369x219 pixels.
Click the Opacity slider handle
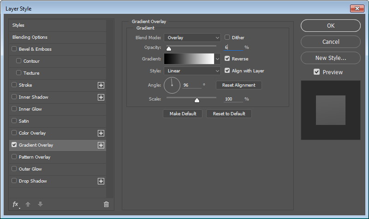[x=169, y=48]
